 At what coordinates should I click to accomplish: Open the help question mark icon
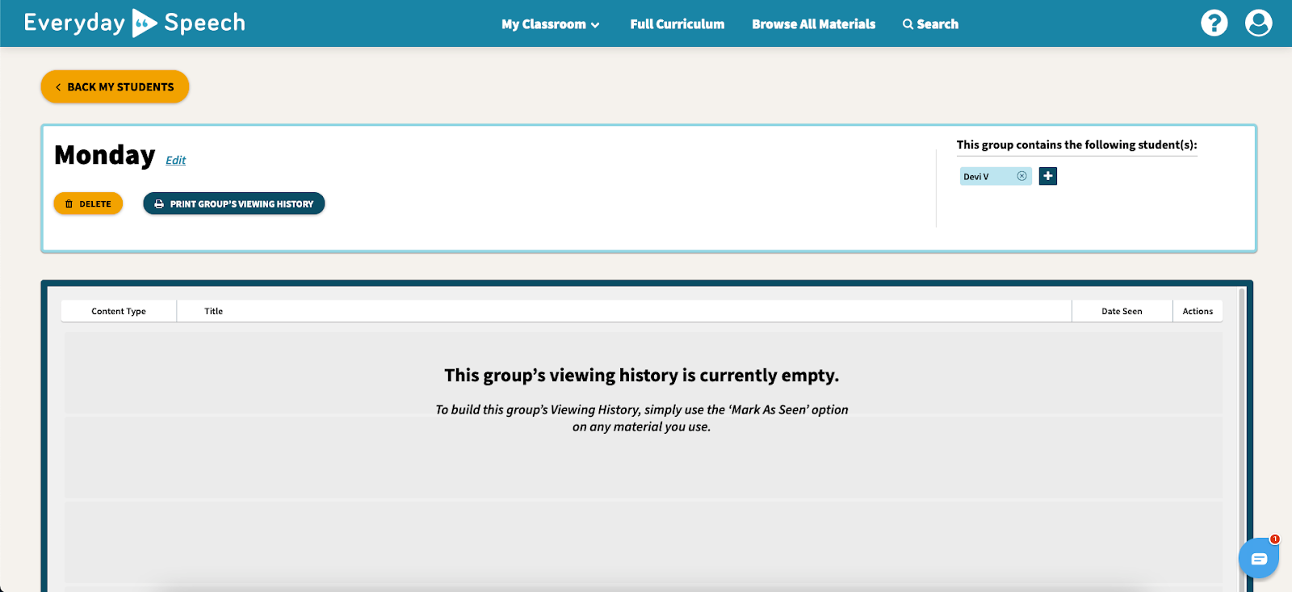point(1214,23)
